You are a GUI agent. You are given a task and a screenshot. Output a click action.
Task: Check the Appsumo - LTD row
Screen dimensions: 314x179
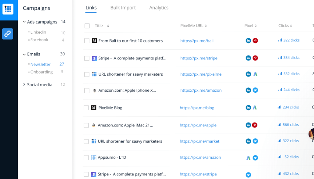86,158
